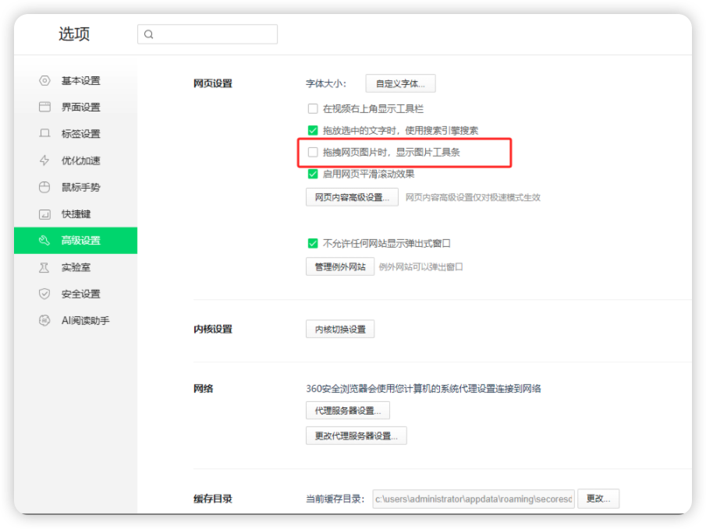Click 代理服务器设置... button
Screen dimensions: 706x529
[x=348, y=411]
